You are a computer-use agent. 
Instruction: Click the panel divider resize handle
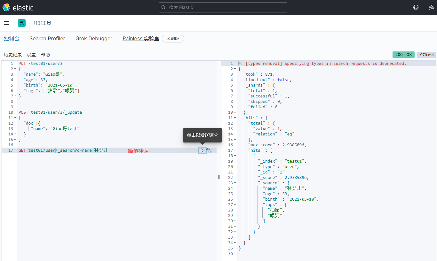click(219, 177)
